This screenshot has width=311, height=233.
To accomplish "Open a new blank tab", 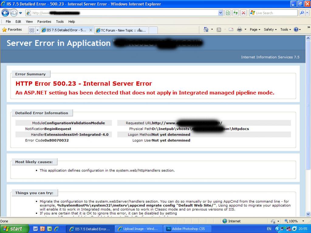I will point(153,30).
